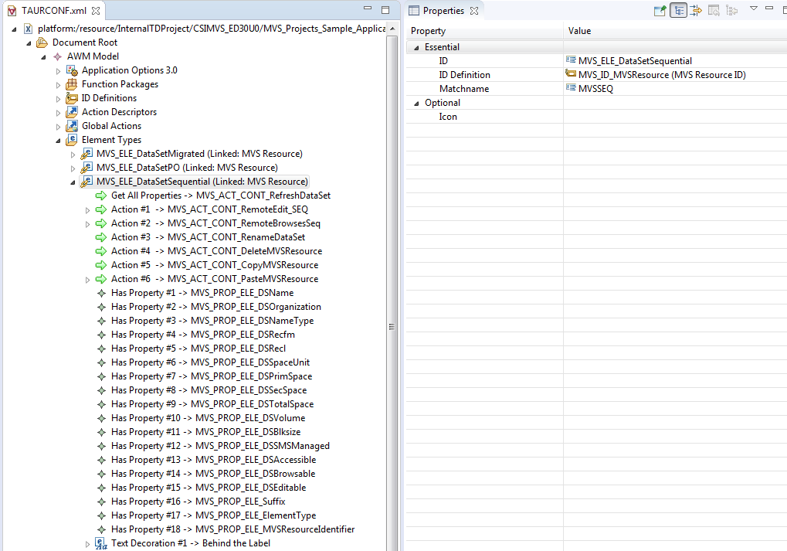The height and width of the screenshot is (551, 787).
Task: Select the green arrow icon for Action #3
Action: coord(100,237)
